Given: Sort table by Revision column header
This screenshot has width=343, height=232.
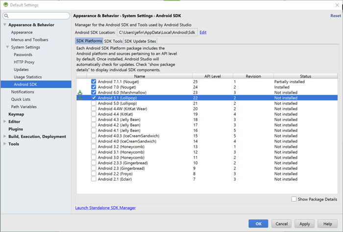Looking at the screenshot, I should tap(253, 76).
